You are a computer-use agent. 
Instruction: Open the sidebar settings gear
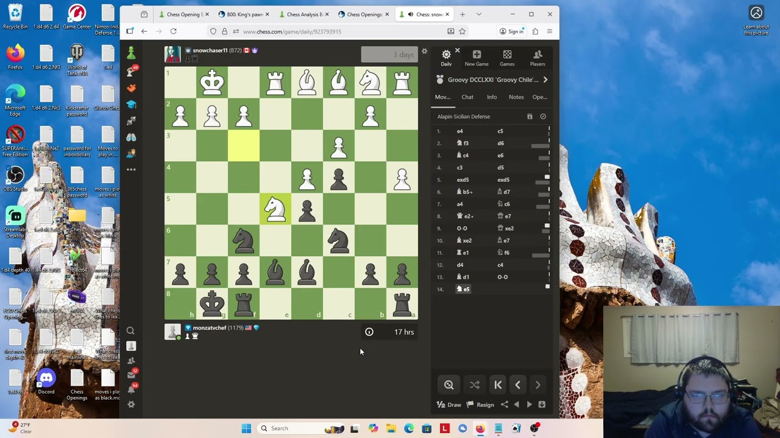coord(131,405)
